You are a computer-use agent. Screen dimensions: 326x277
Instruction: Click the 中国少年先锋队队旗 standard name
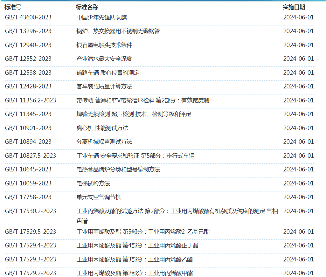pyautogui.click(x=101, y=17)
